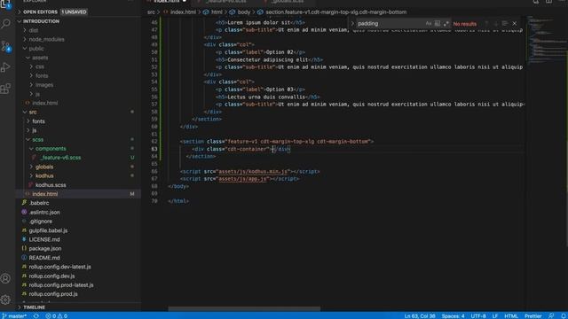Click Prettier in status bar

point(532,315)
